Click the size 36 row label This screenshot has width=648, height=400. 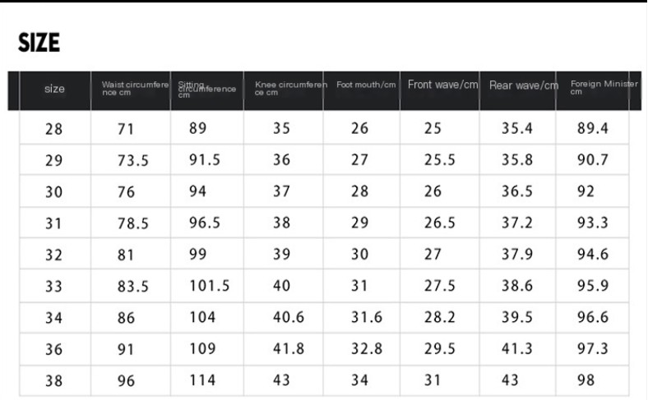53,349
